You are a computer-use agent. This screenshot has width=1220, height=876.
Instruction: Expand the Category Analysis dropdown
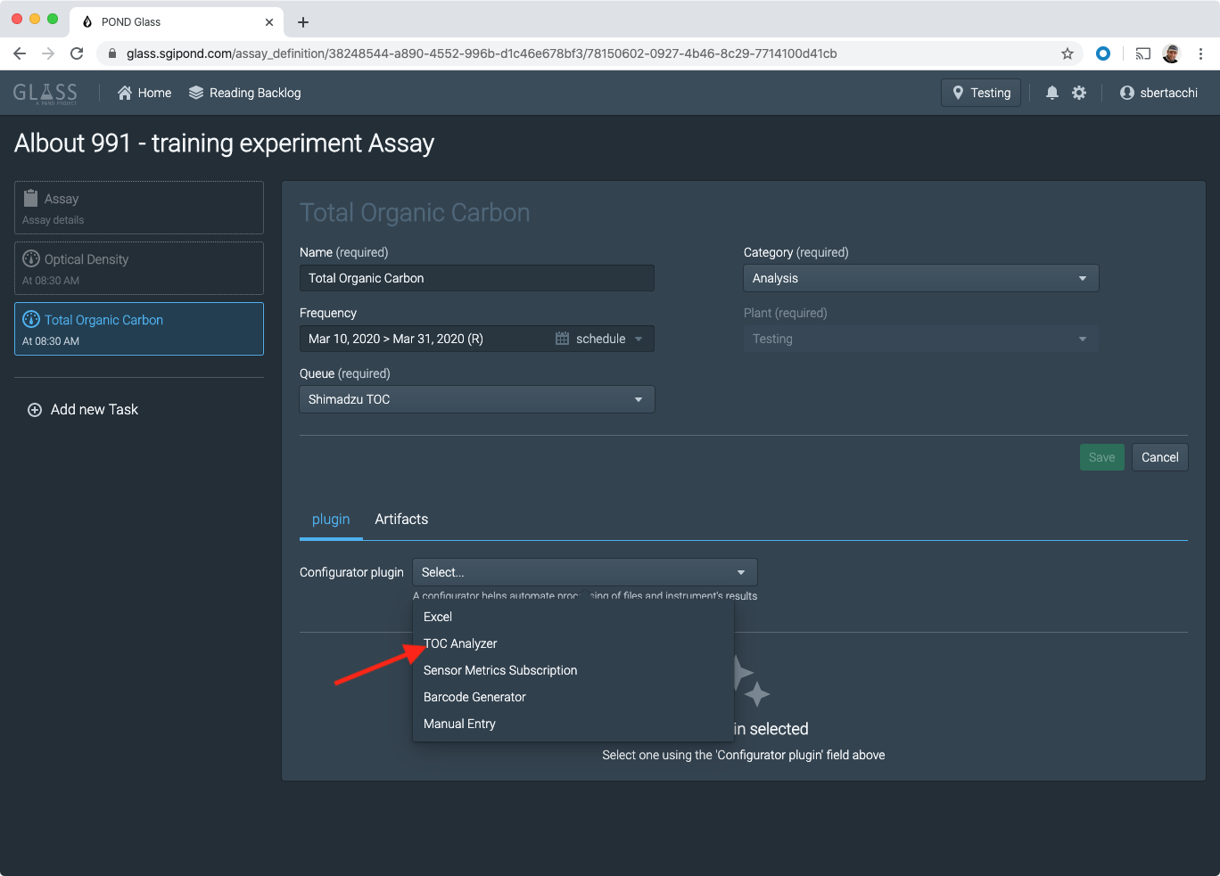tap(920, 278)
